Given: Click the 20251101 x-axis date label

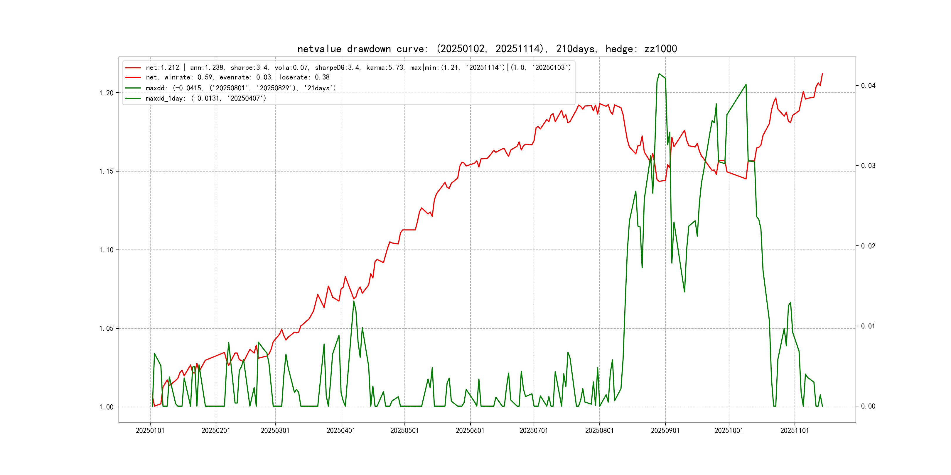Looking at the screenshot, I should [x=795, y=430].
